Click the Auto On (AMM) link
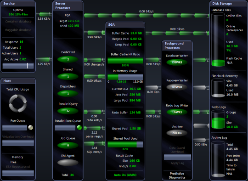Screen dimensions: 248x181 coord(125,175)
